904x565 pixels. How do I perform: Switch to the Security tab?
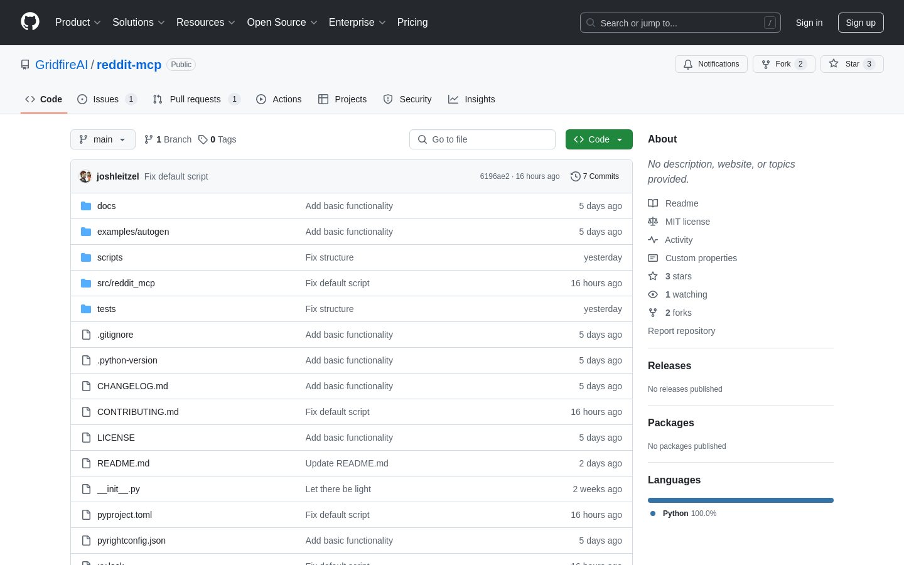coord(407,99)
